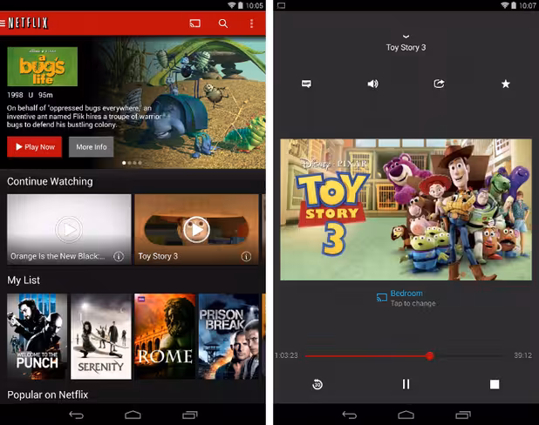Tap the volume speaker icon
The image size is (539, 425).
pos(373,84)
